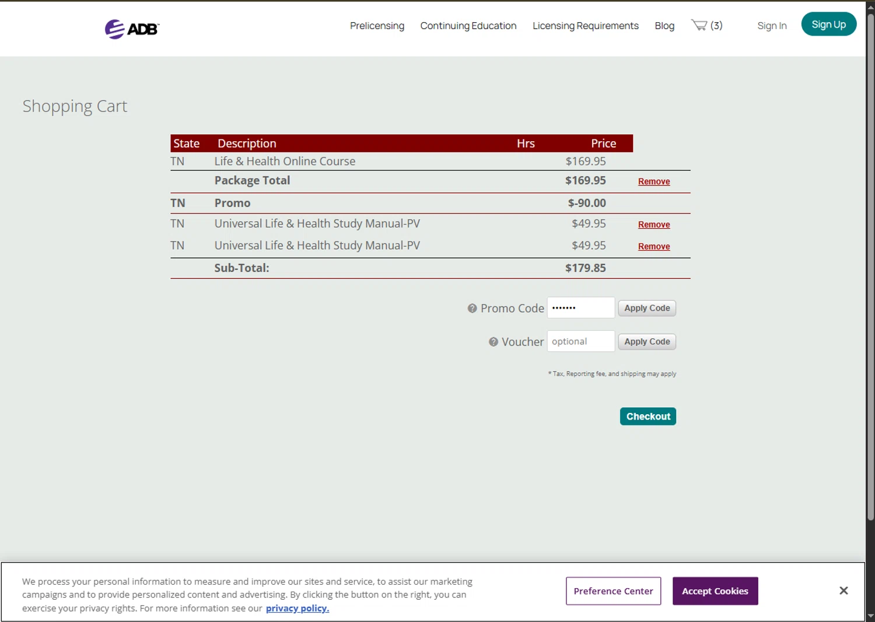Click the Package Total label
Viewport: 875px width, 622px height.
point(252,180)
